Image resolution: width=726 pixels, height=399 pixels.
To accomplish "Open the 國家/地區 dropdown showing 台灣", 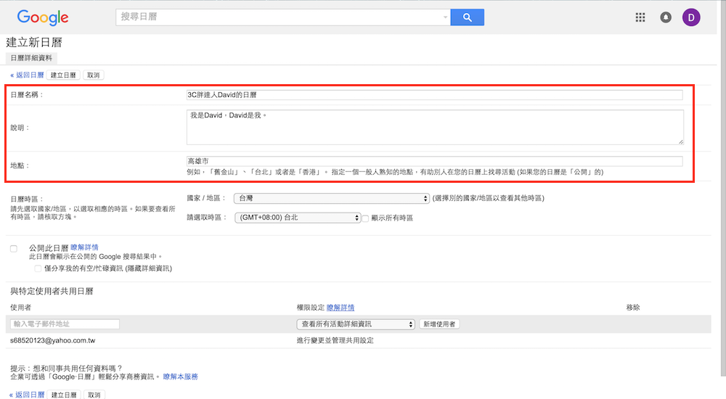I will (x=332, y=198).
